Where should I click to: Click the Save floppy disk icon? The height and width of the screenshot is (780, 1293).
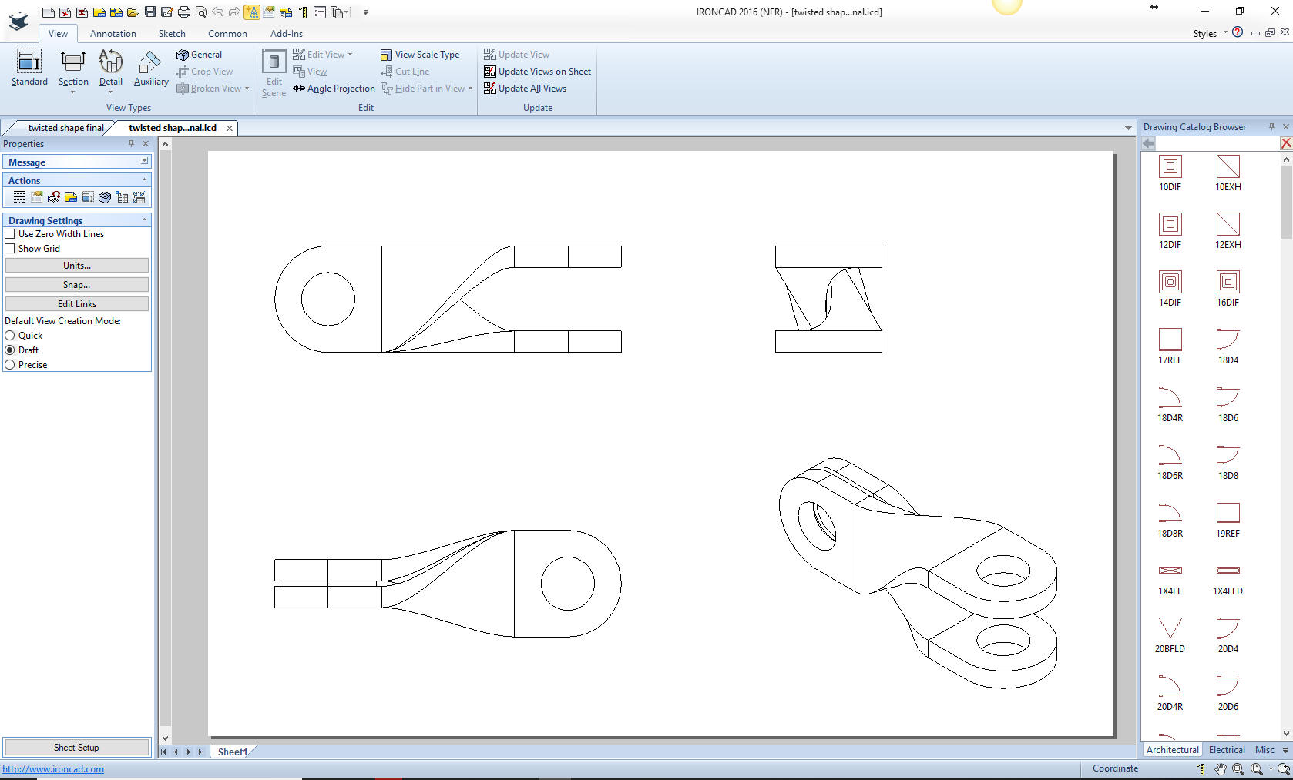(x=150, y=12)
